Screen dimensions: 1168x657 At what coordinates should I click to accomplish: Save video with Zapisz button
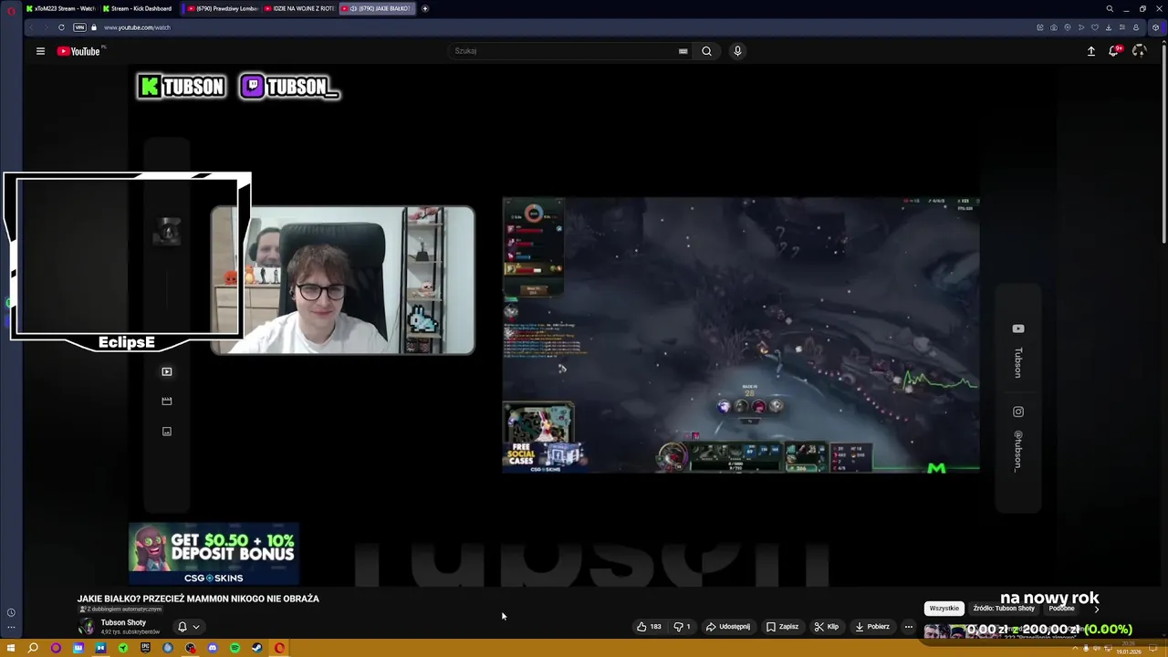(782, 627)
